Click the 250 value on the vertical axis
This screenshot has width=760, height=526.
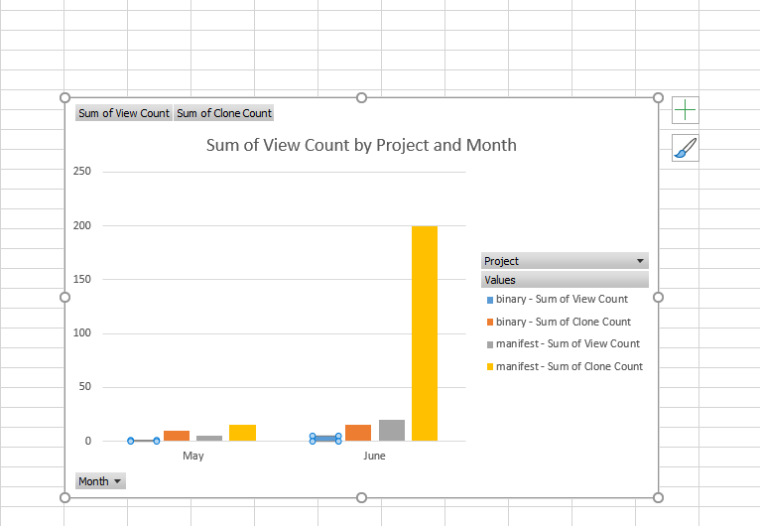[82, 172]
